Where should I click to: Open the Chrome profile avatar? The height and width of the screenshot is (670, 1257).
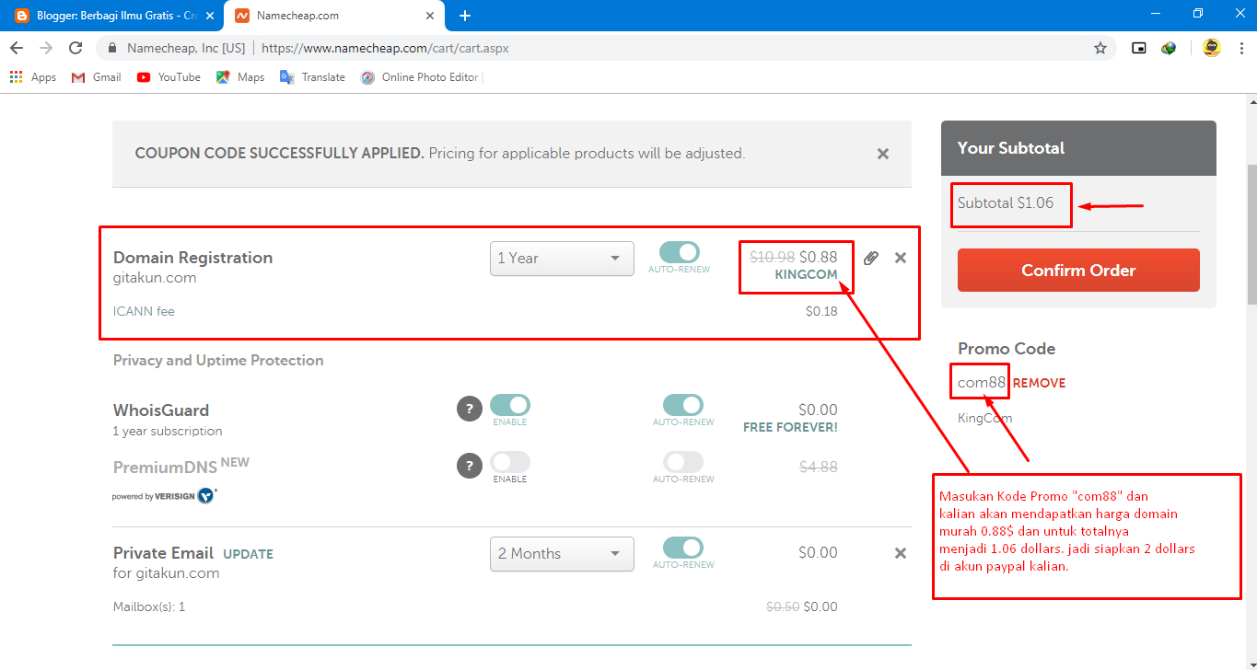pos(1212,48)
